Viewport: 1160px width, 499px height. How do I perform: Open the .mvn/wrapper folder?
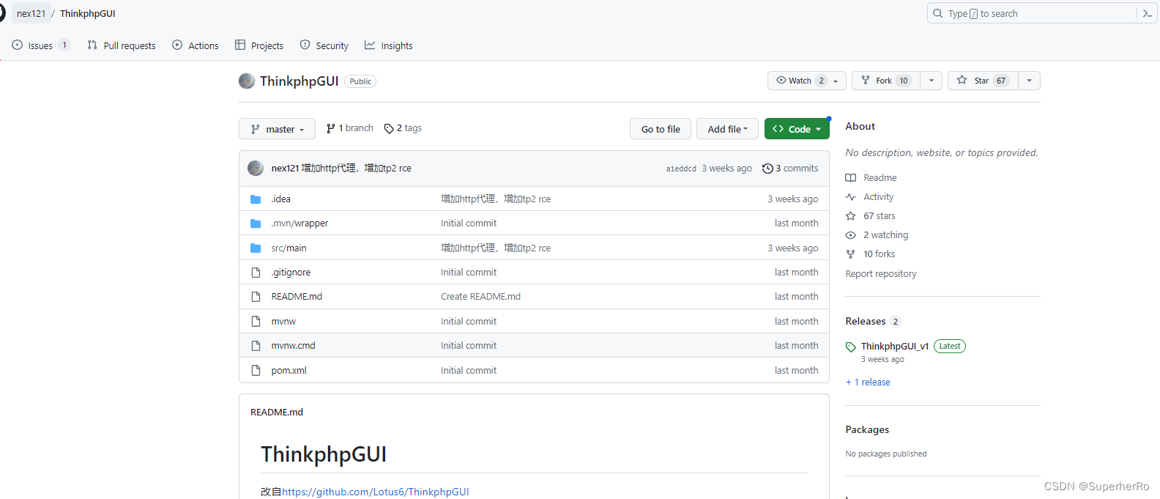[300, 223]
